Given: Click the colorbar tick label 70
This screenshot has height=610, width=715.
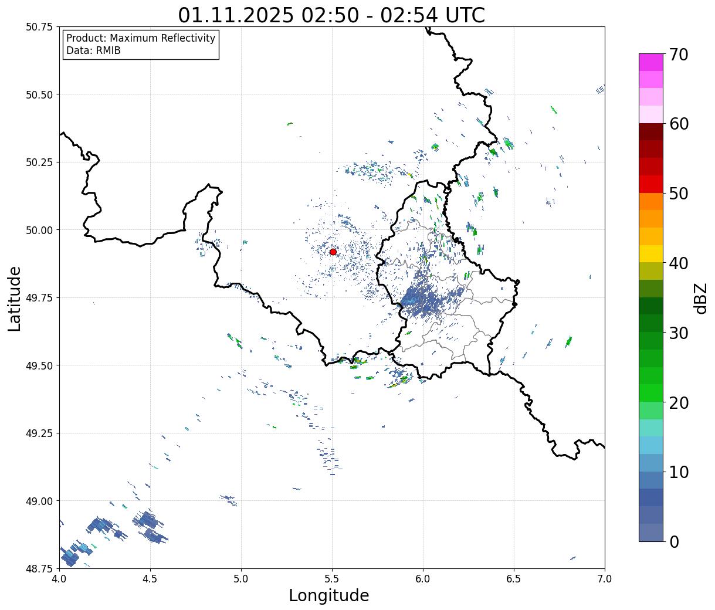Looking at the screenshot, I should coord(679,55).
